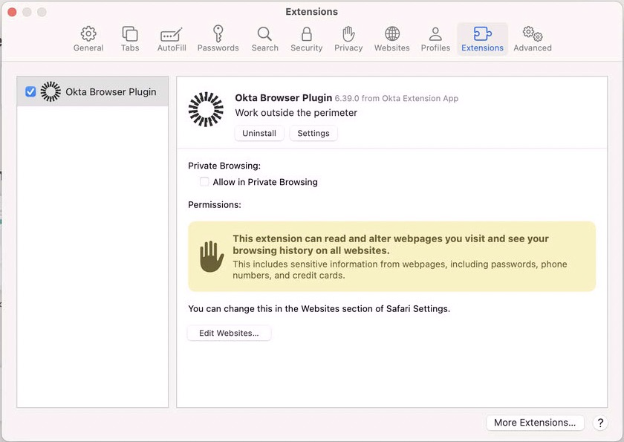Click the 'Work outside the perimeter' description
The image size is (624, 442).
pos(296,113)
